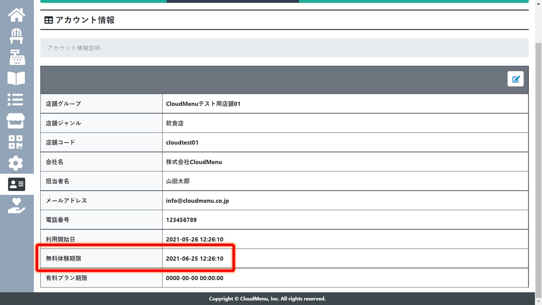Select the 123456789 phone value
This screenshot has height=305, width=542.
click(181, 220)
